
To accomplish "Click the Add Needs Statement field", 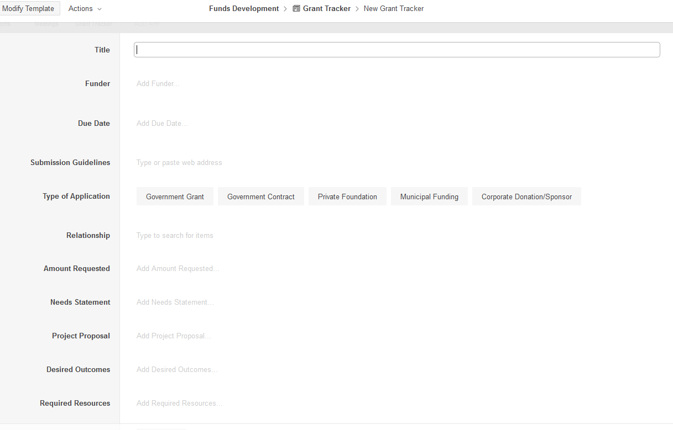I will tap(175, 302).
